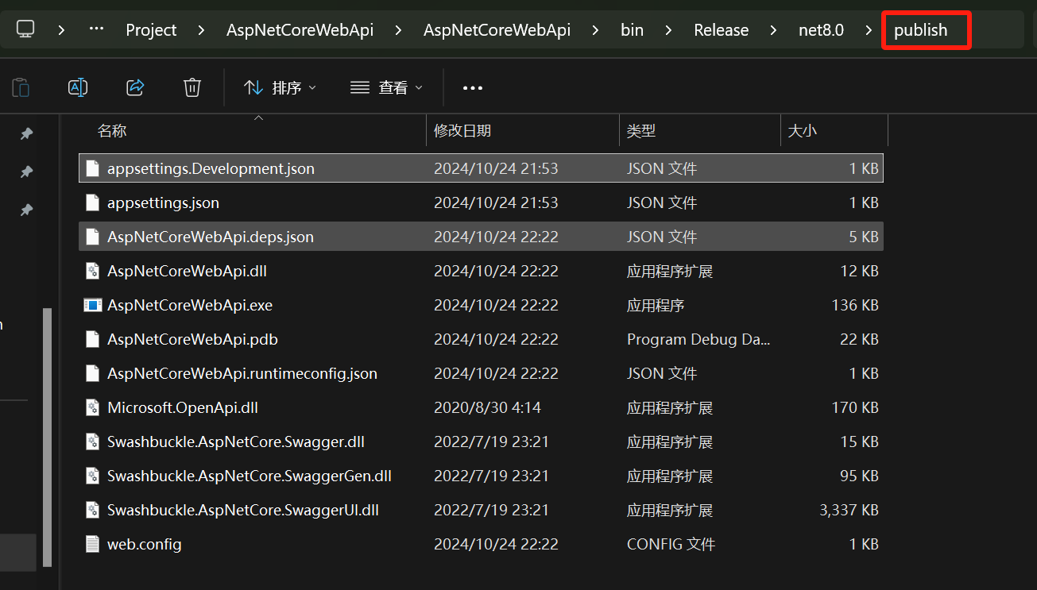Click the Paste clipboard toolbar icon
This screenshot has width=1037, height=590.
[21, 87]
